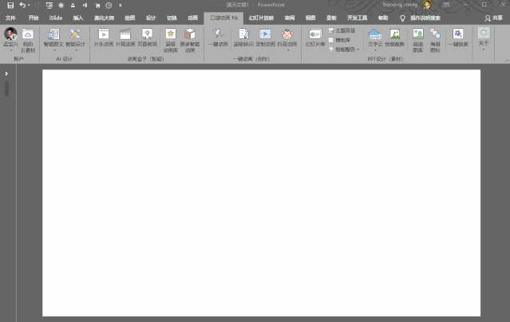
Task: Switch to the 开发工具 tab
Action: click(357, 18)
